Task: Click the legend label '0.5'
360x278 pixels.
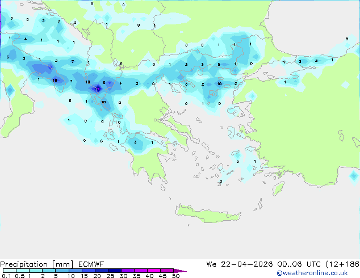Action: (x=19, y=276)
